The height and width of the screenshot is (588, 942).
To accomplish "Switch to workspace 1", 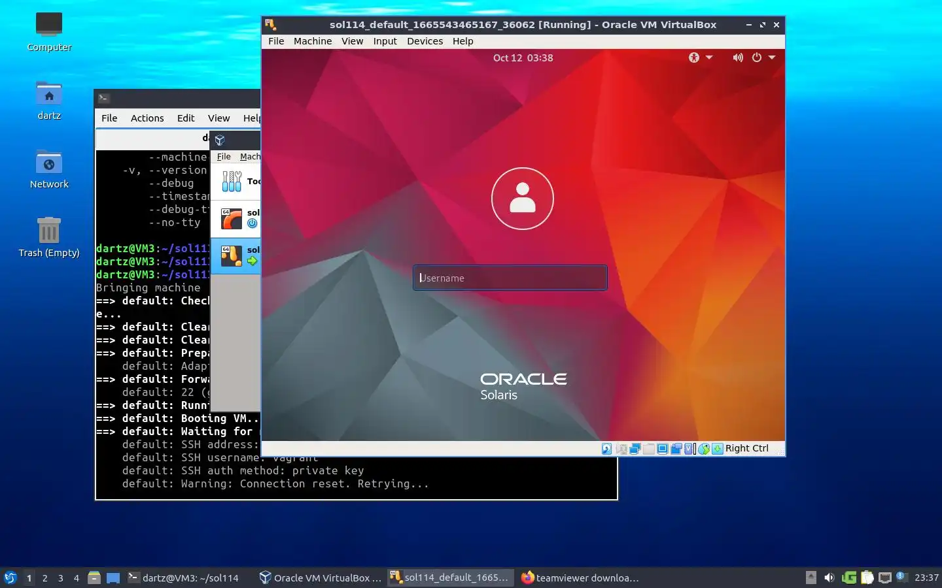I will pyautogui.click(x=29, y=578).
